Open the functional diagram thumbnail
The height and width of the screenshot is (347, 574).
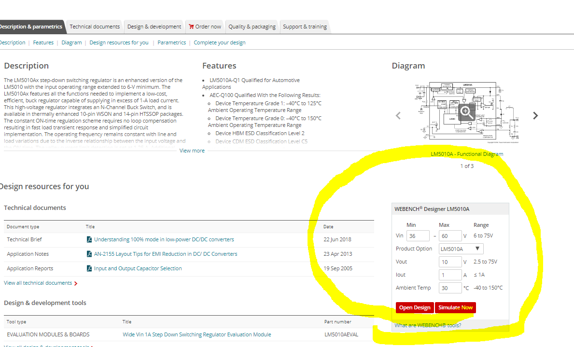coord(467,111)
